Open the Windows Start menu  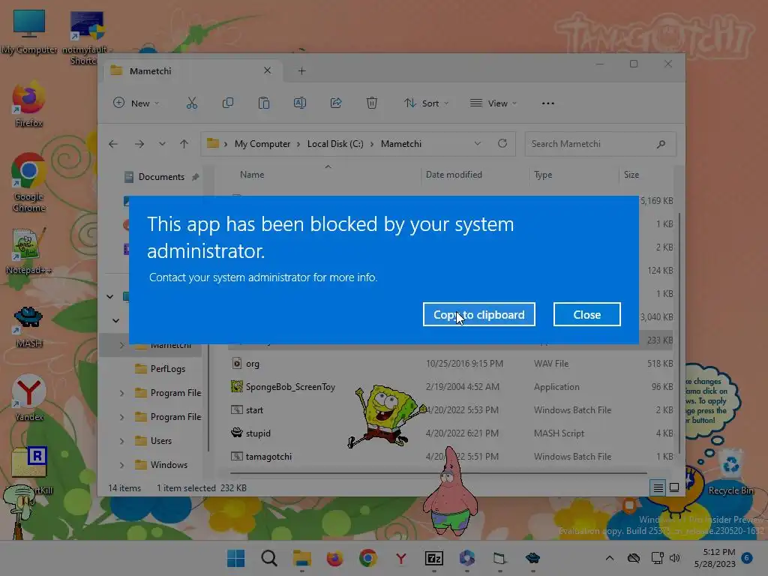[x=235, y=558]
